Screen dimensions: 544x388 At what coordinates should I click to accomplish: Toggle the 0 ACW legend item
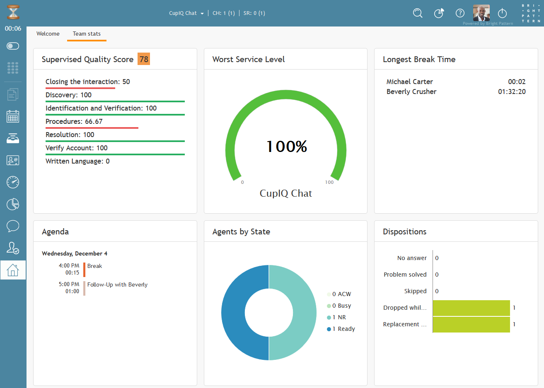tap(339, 294)
